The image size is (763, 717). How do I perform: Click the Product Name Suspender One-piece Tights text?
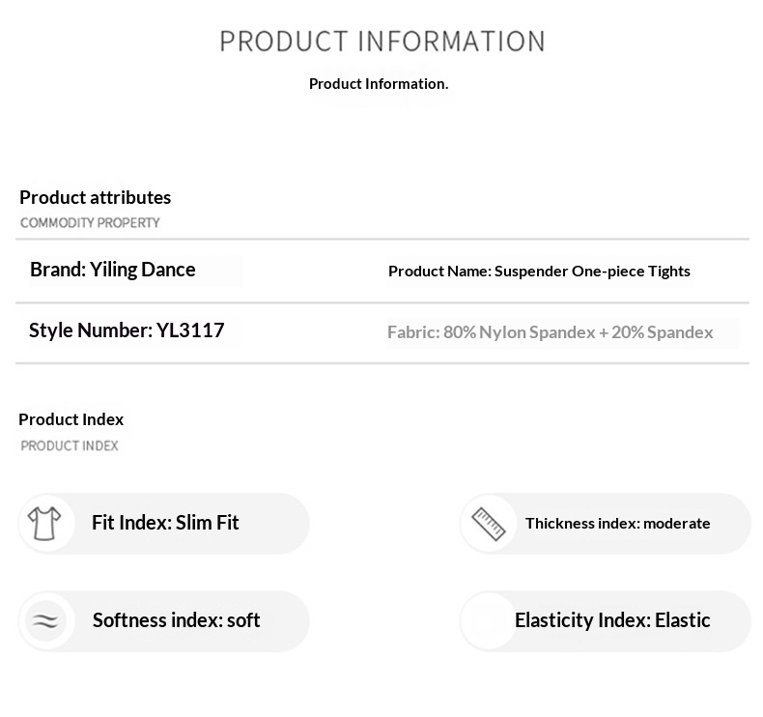coord(539,272)
